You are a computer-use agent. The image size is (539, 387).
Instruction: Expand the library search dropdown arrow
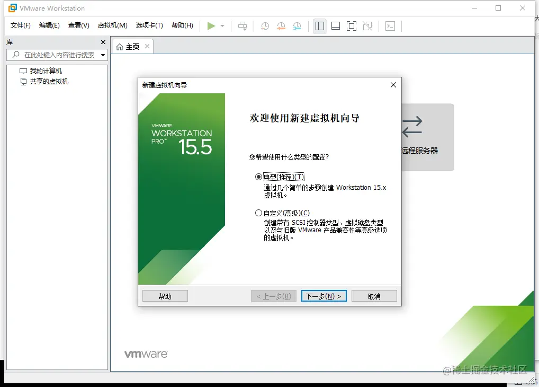[x=103, y=55]
